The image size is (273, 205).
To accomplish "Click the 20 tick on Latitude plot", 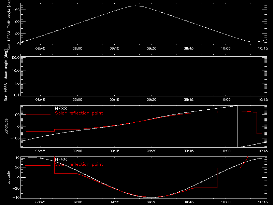I will point(17,167).
